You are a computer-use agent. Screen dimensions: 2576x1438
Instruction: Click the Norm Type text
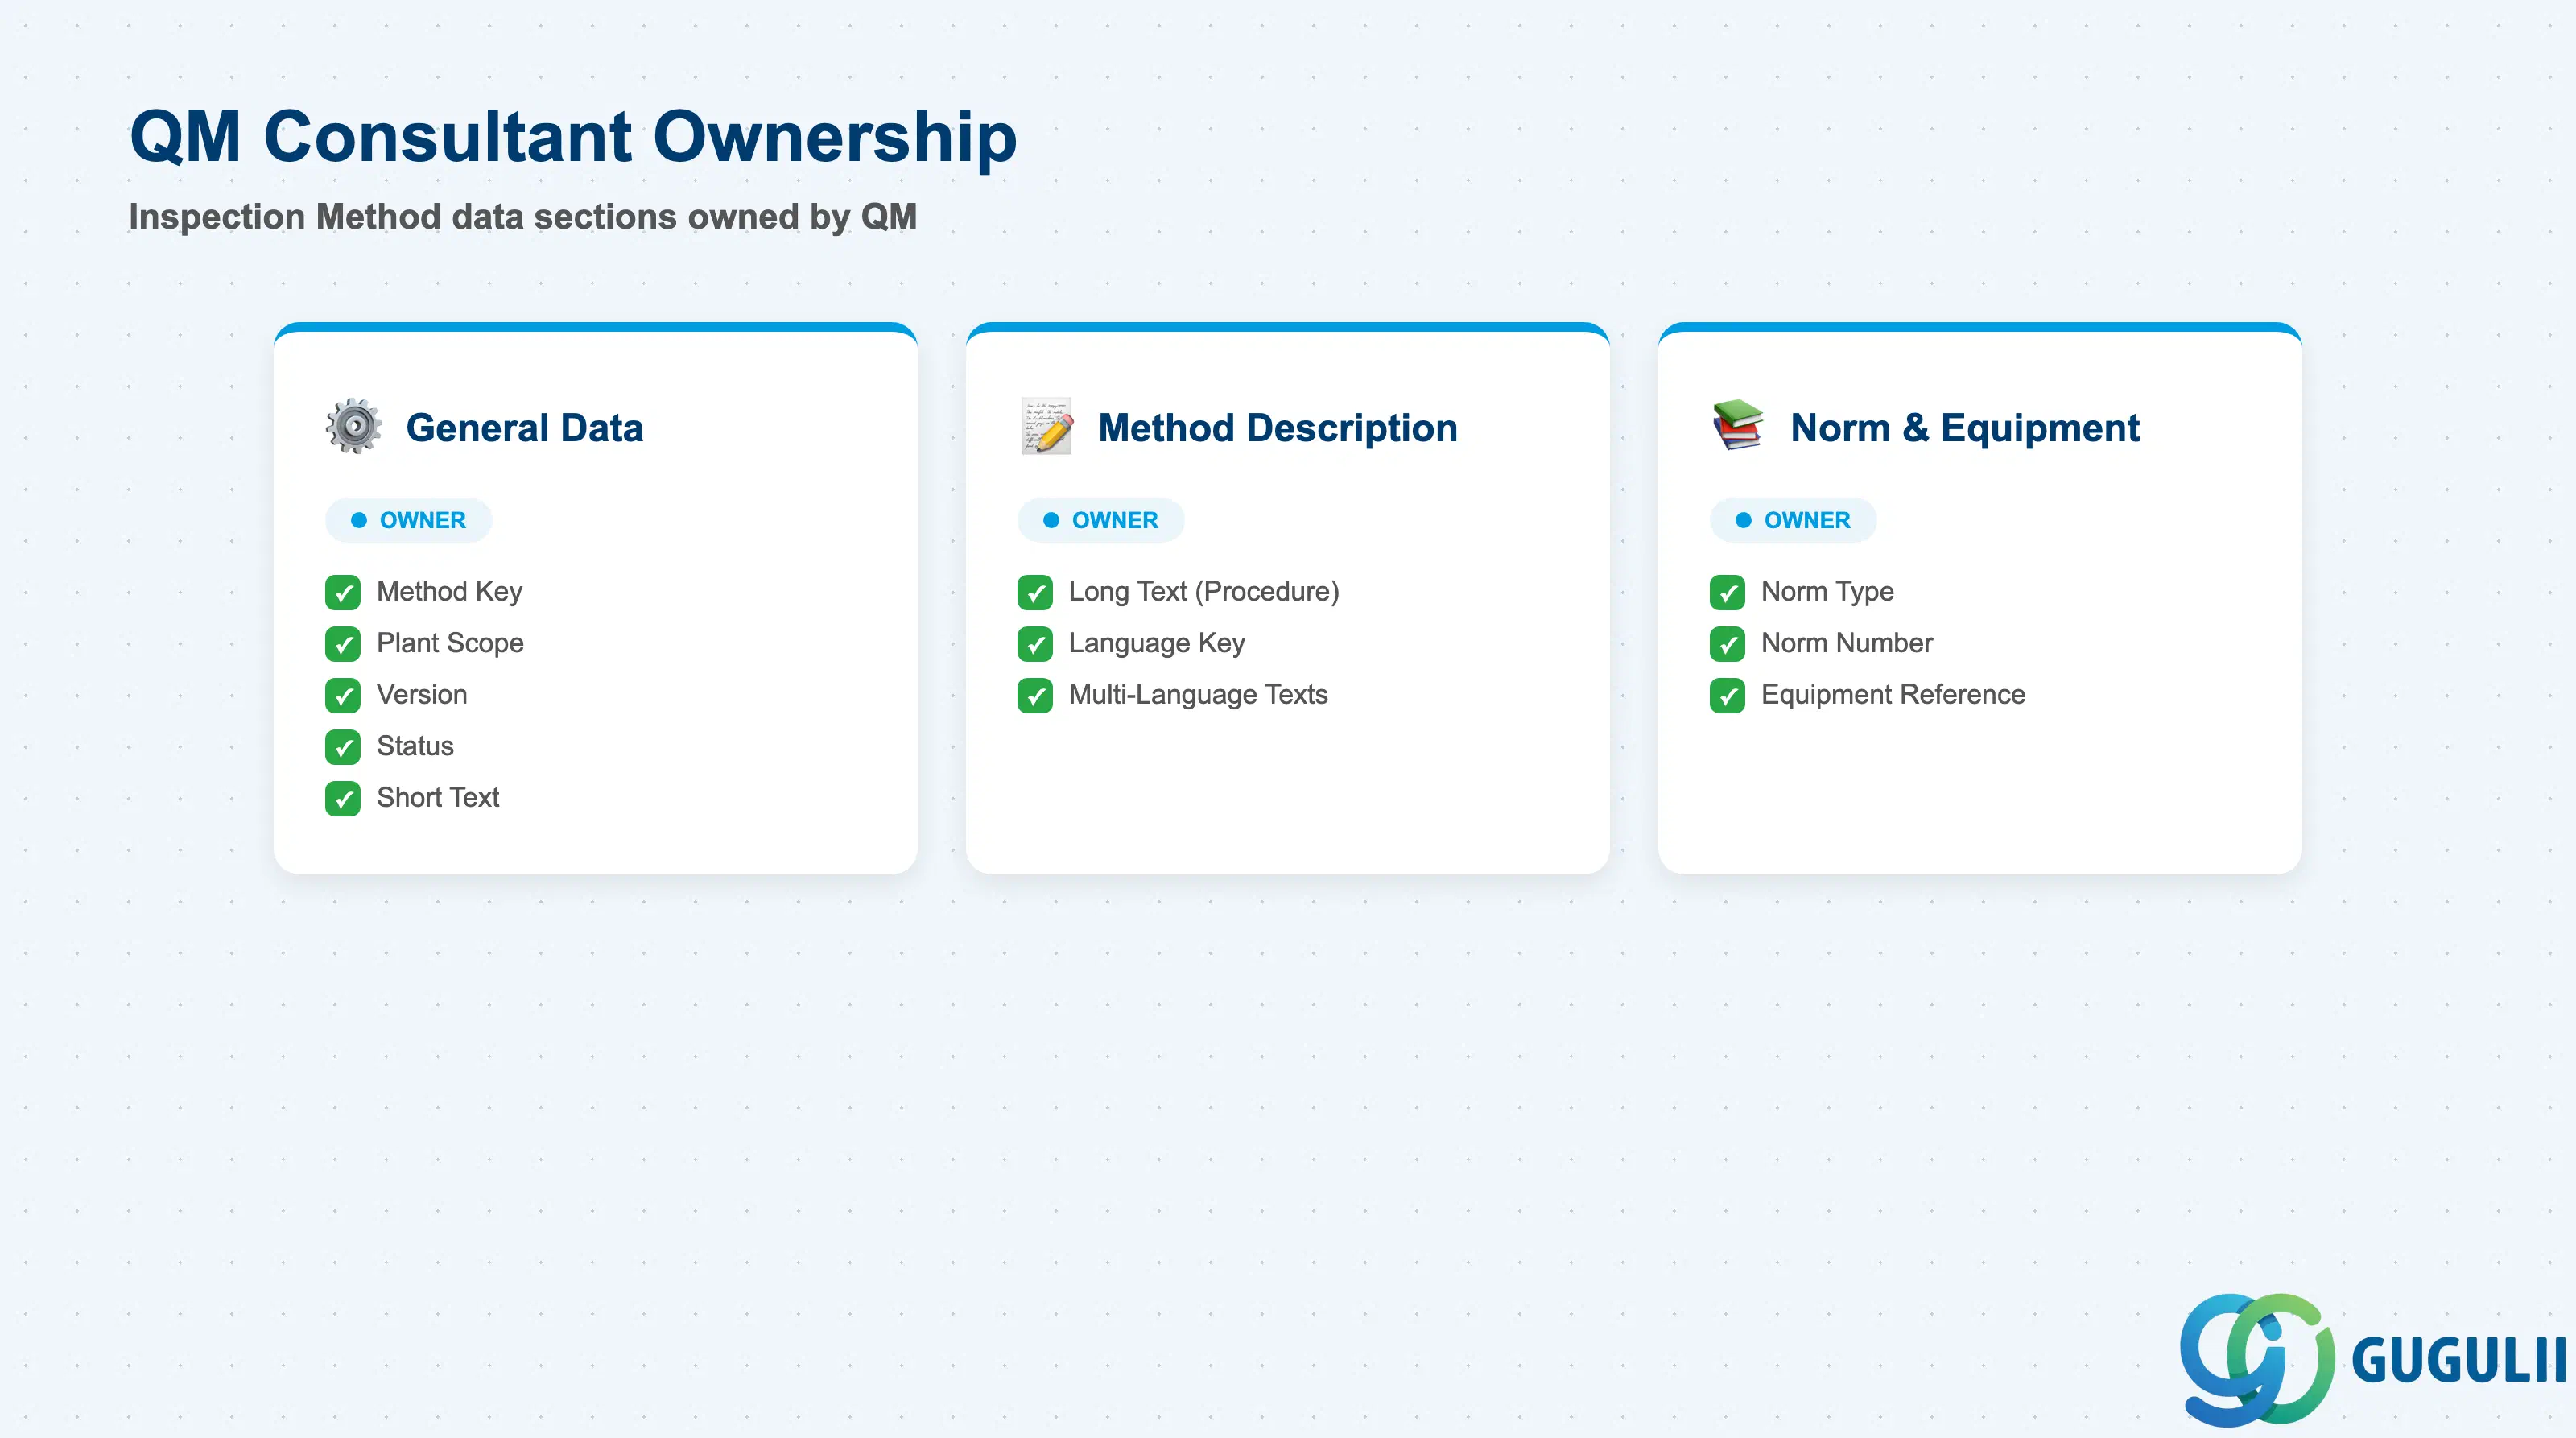tap(1827, 592)
